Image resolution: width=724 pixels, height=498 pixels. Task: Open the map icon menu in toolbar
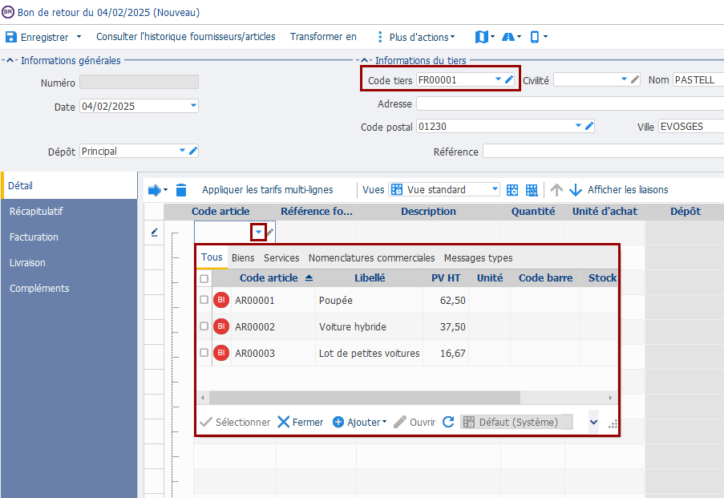pos(482,37)
